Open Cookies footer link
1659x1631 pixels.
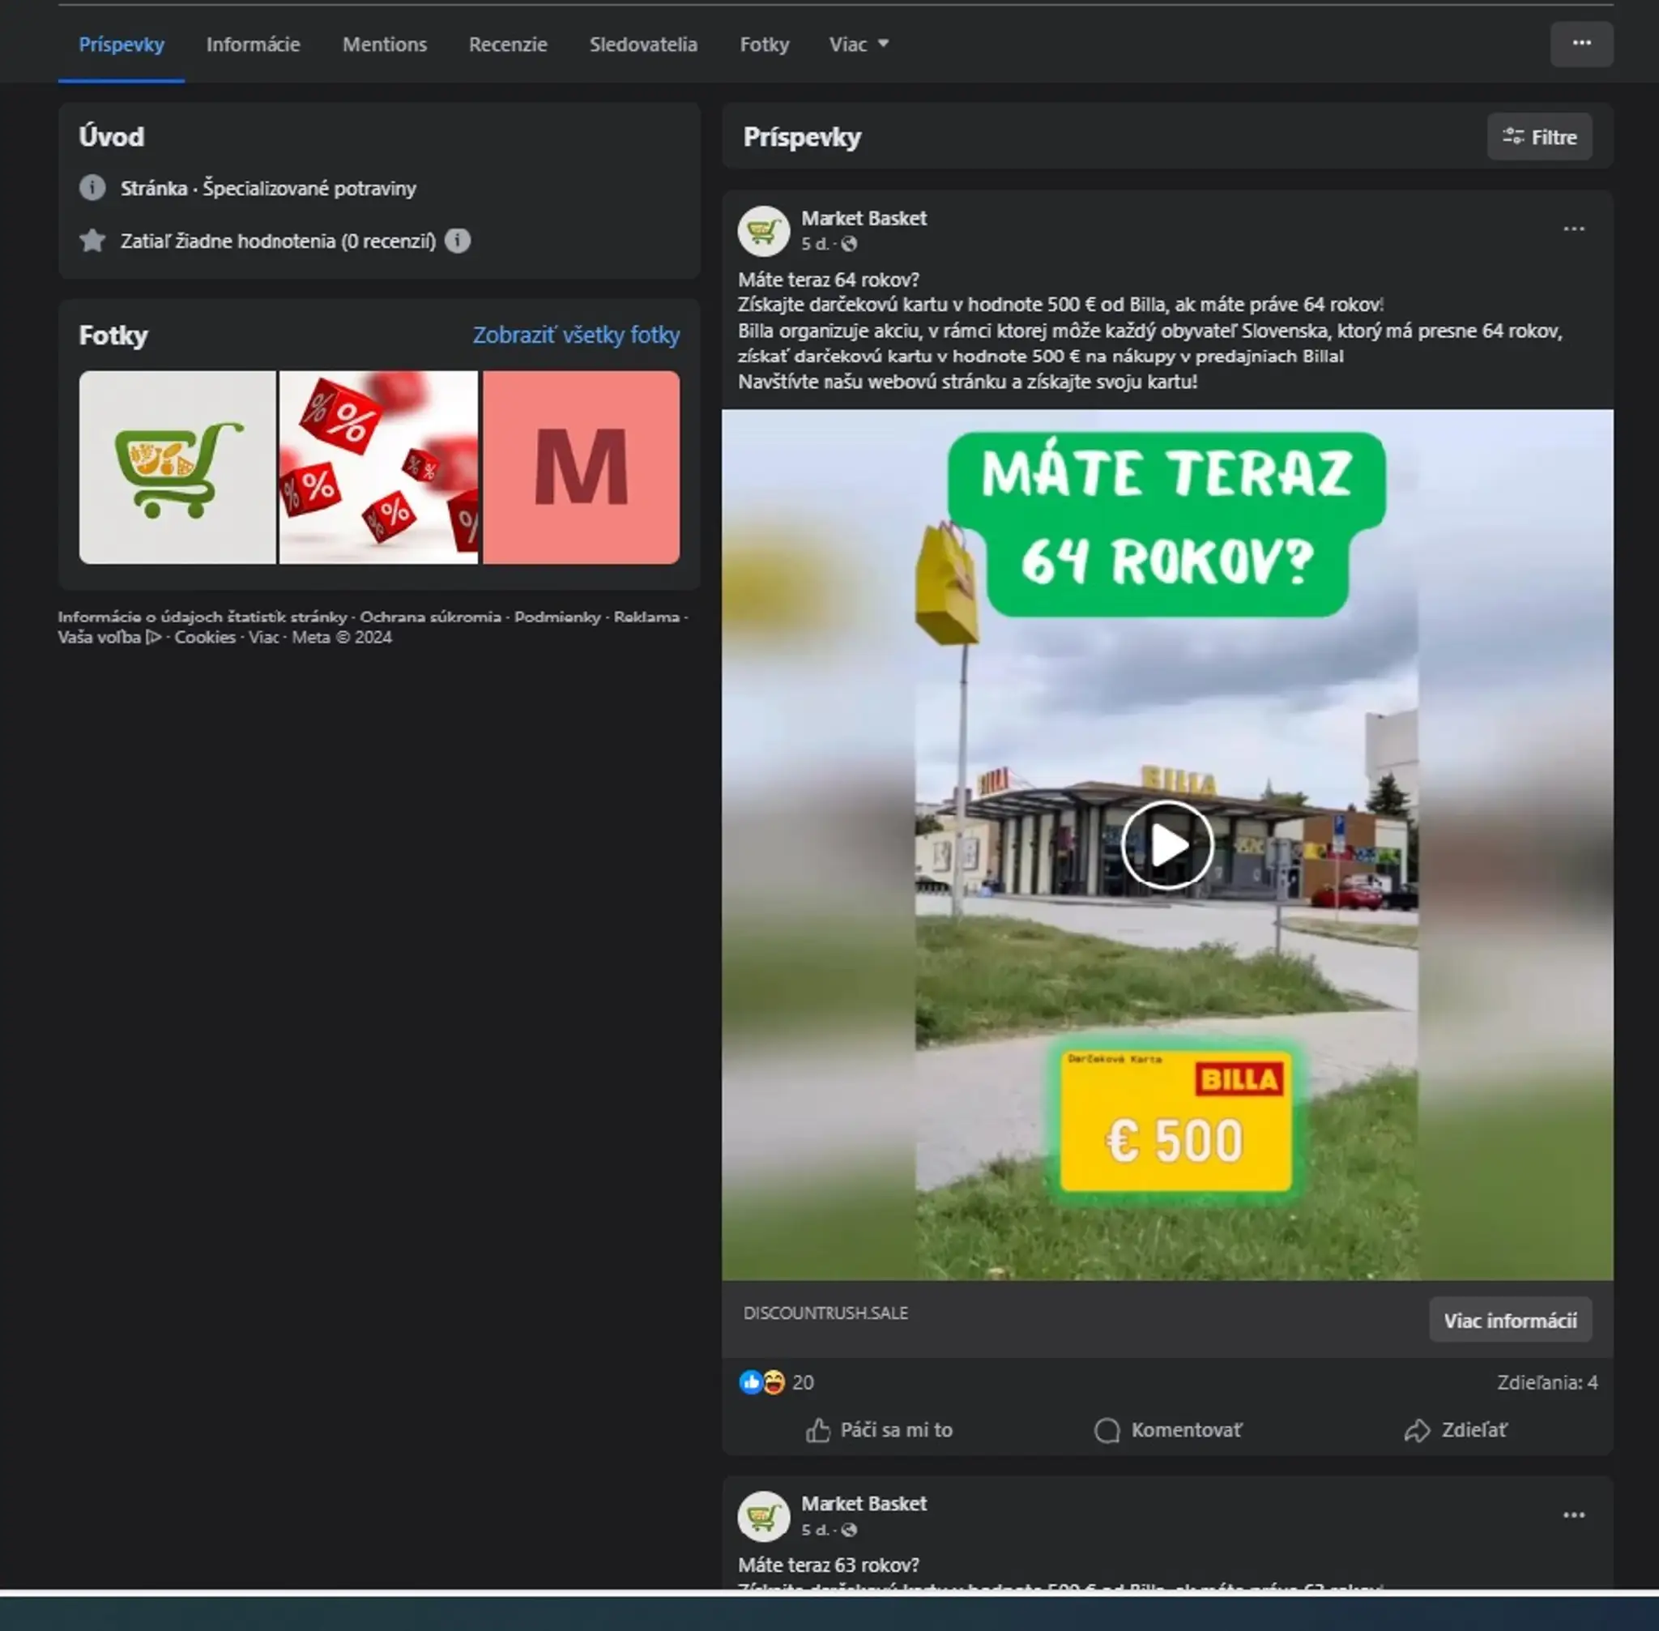pyautogui.click(x=205, y=638)
